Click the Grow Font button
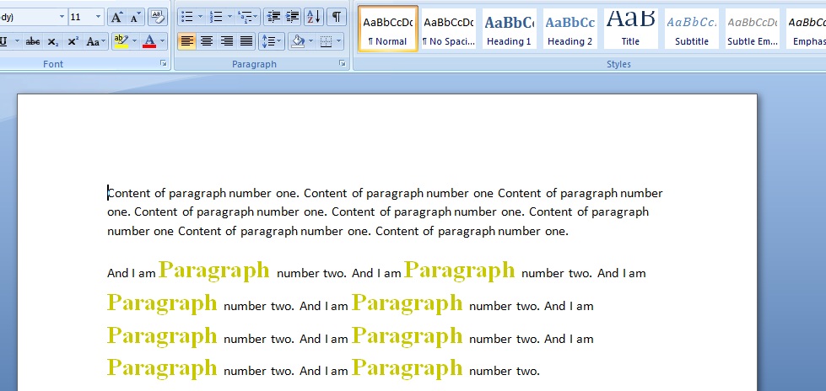Image resolution: width=826 pixels, height=391 pixels. point(116,18)
